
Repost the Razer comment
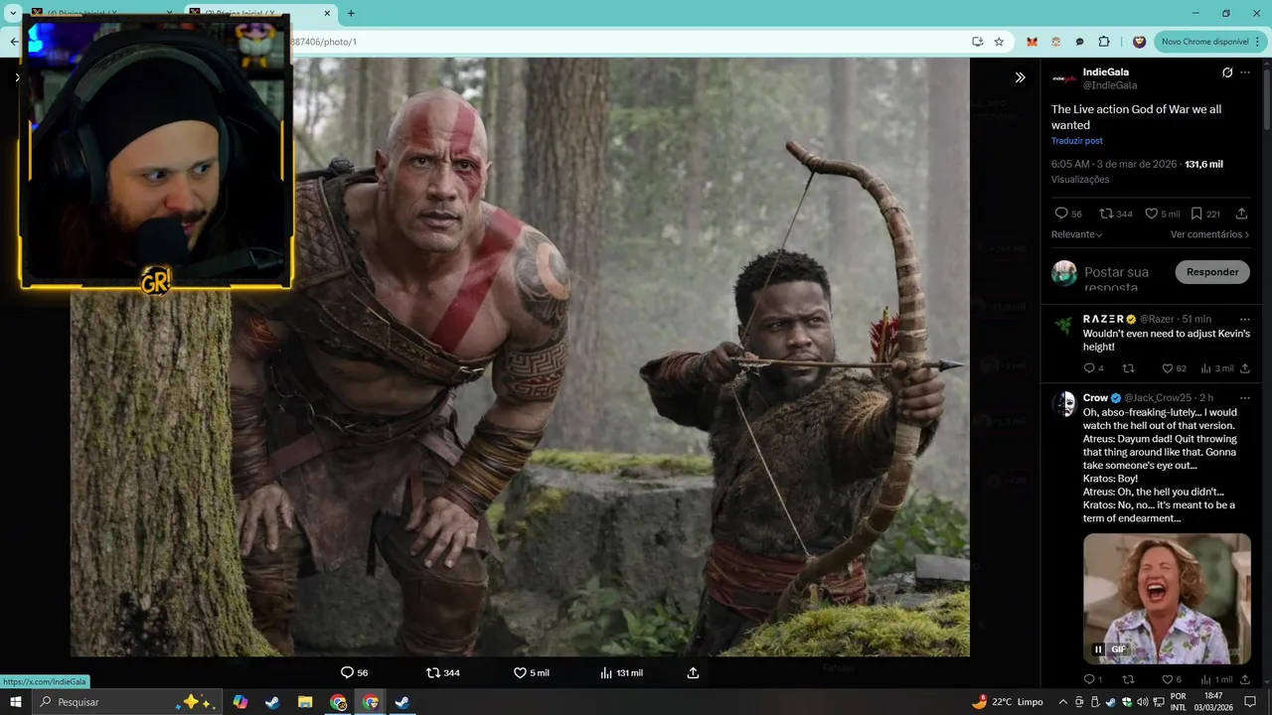coord(1128,368)
